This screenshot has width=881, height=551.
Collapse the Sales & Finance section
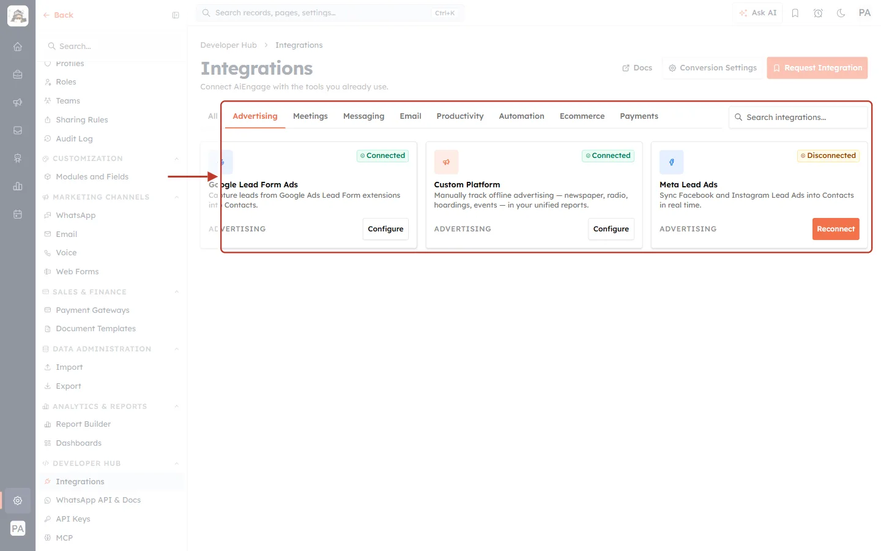tap(176, 292)
